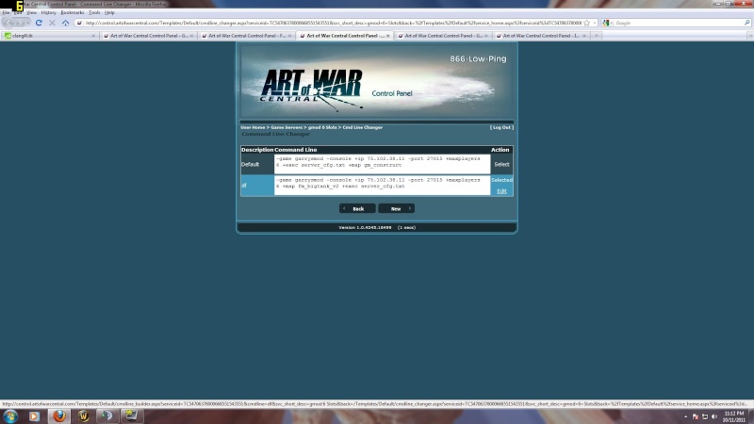Viewport: 754px width, 424px height.
Task: Run the search with the magnifier icon
Action: pos(746,23)
